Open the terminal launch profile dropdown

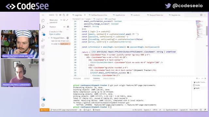199,78
